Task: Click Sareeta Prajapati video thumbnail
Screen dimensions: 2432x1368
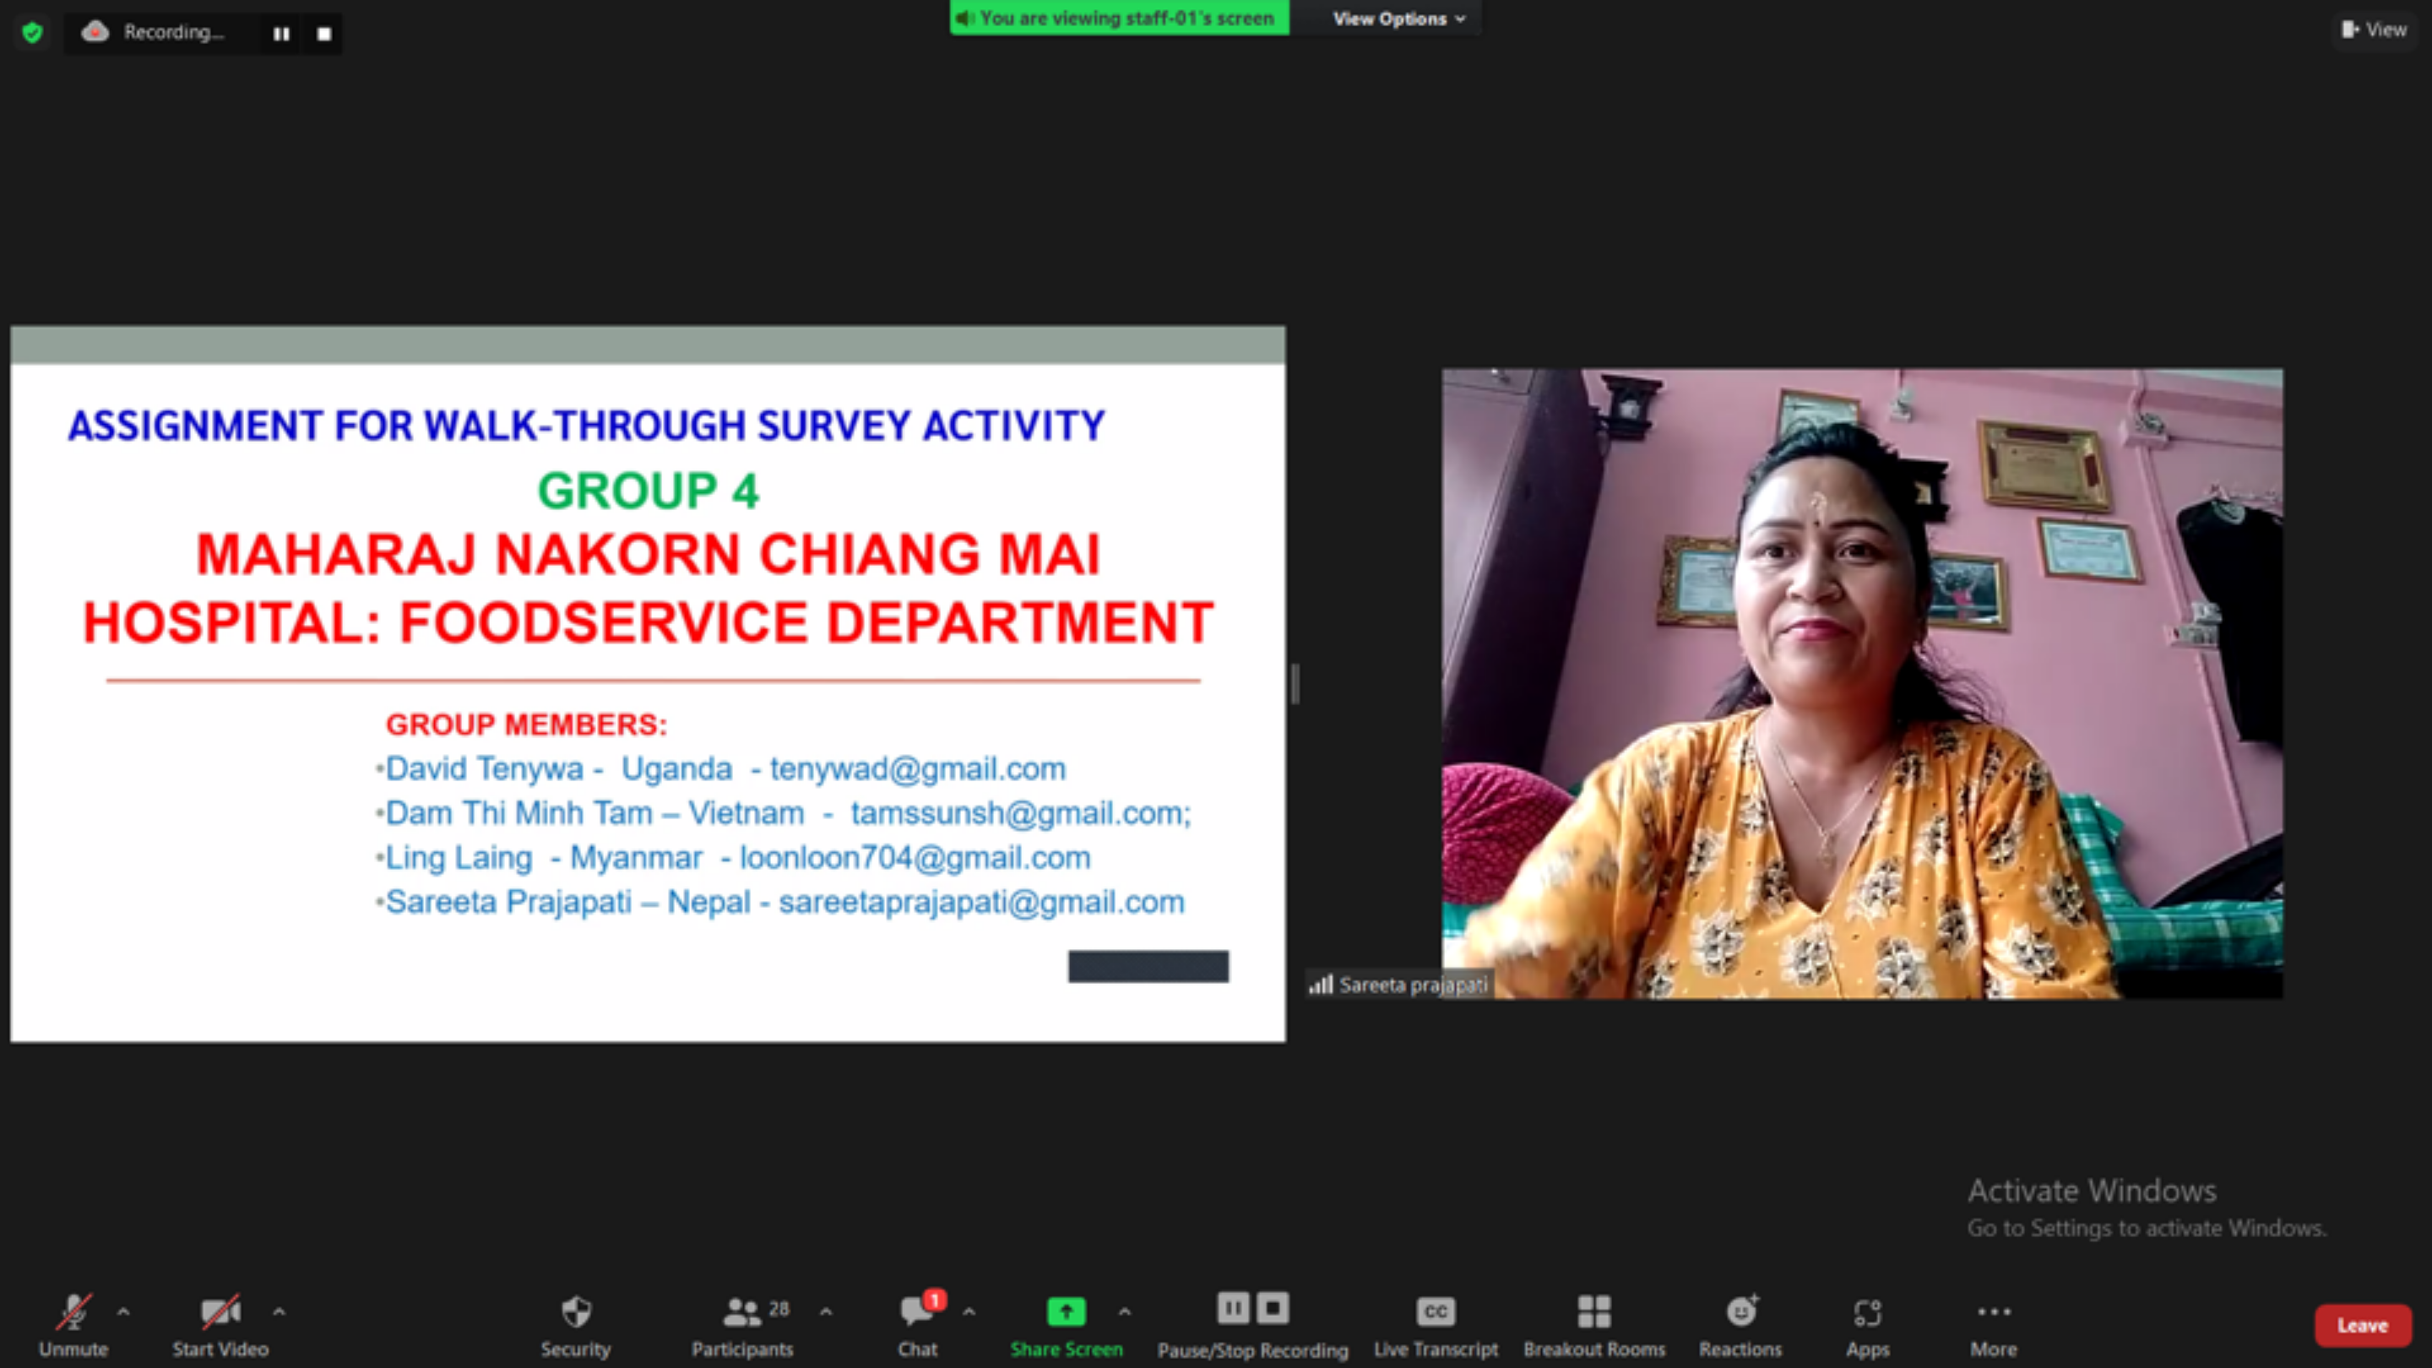Action: (1862, 682)
